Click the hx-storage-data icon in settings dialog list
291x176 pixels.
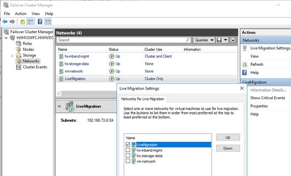pos(133,156)
